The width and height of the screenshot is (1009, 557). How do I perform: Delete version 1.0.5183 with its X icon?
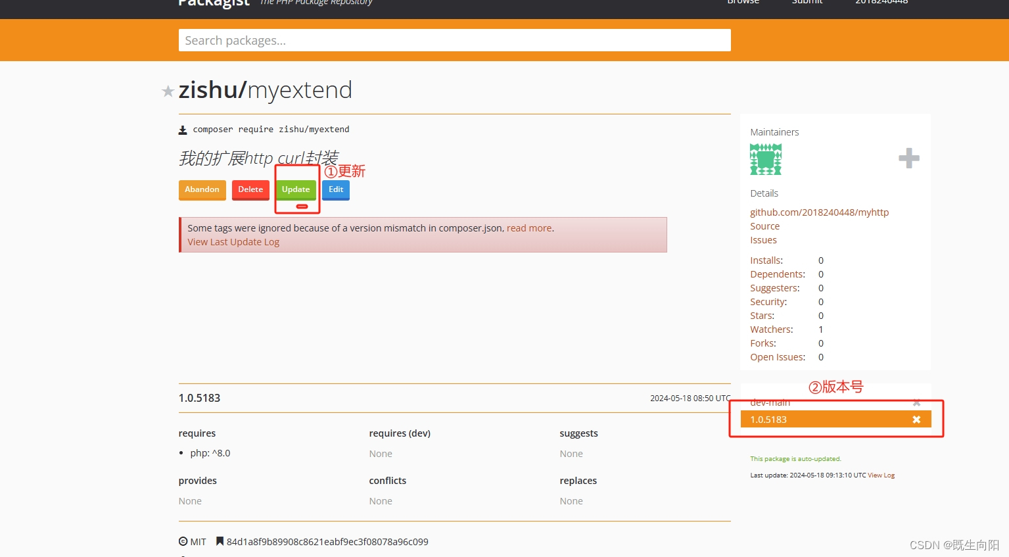click(916, 420)
